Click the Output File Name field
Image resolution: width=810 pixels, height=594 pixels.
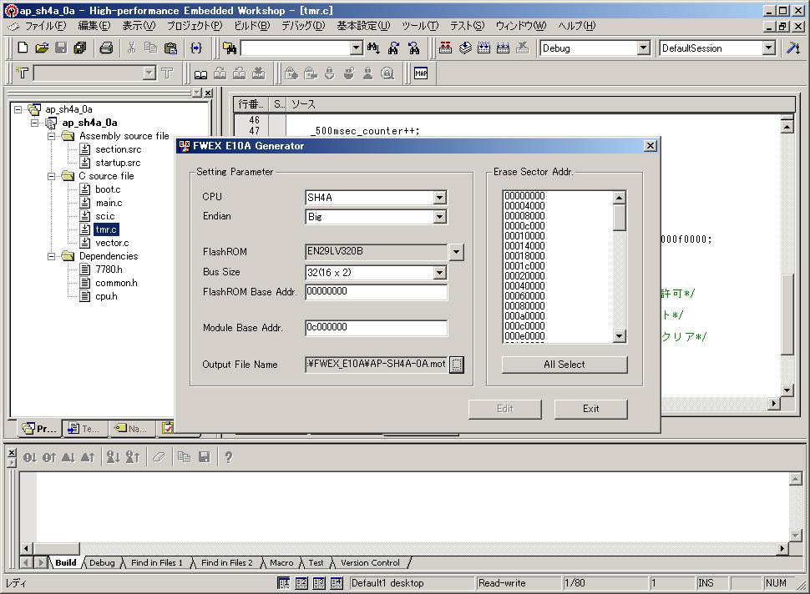coord(376,365)
